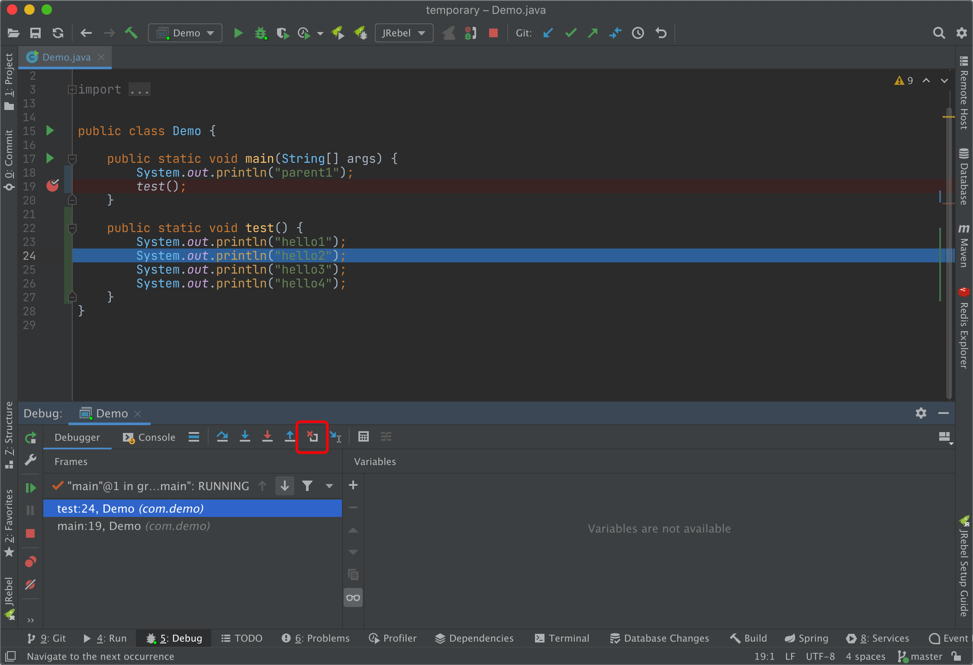
Task: Toggle frames filter funnel icon
Action: click(307, 486)
